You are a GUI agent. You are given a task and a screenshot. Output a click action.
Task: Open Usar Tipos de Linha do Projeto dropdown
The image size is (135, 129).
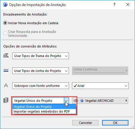click(41, 71)
